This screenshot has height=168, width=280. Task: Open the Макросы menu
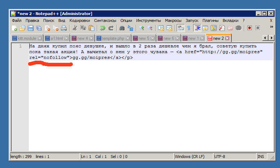point(173,20)
